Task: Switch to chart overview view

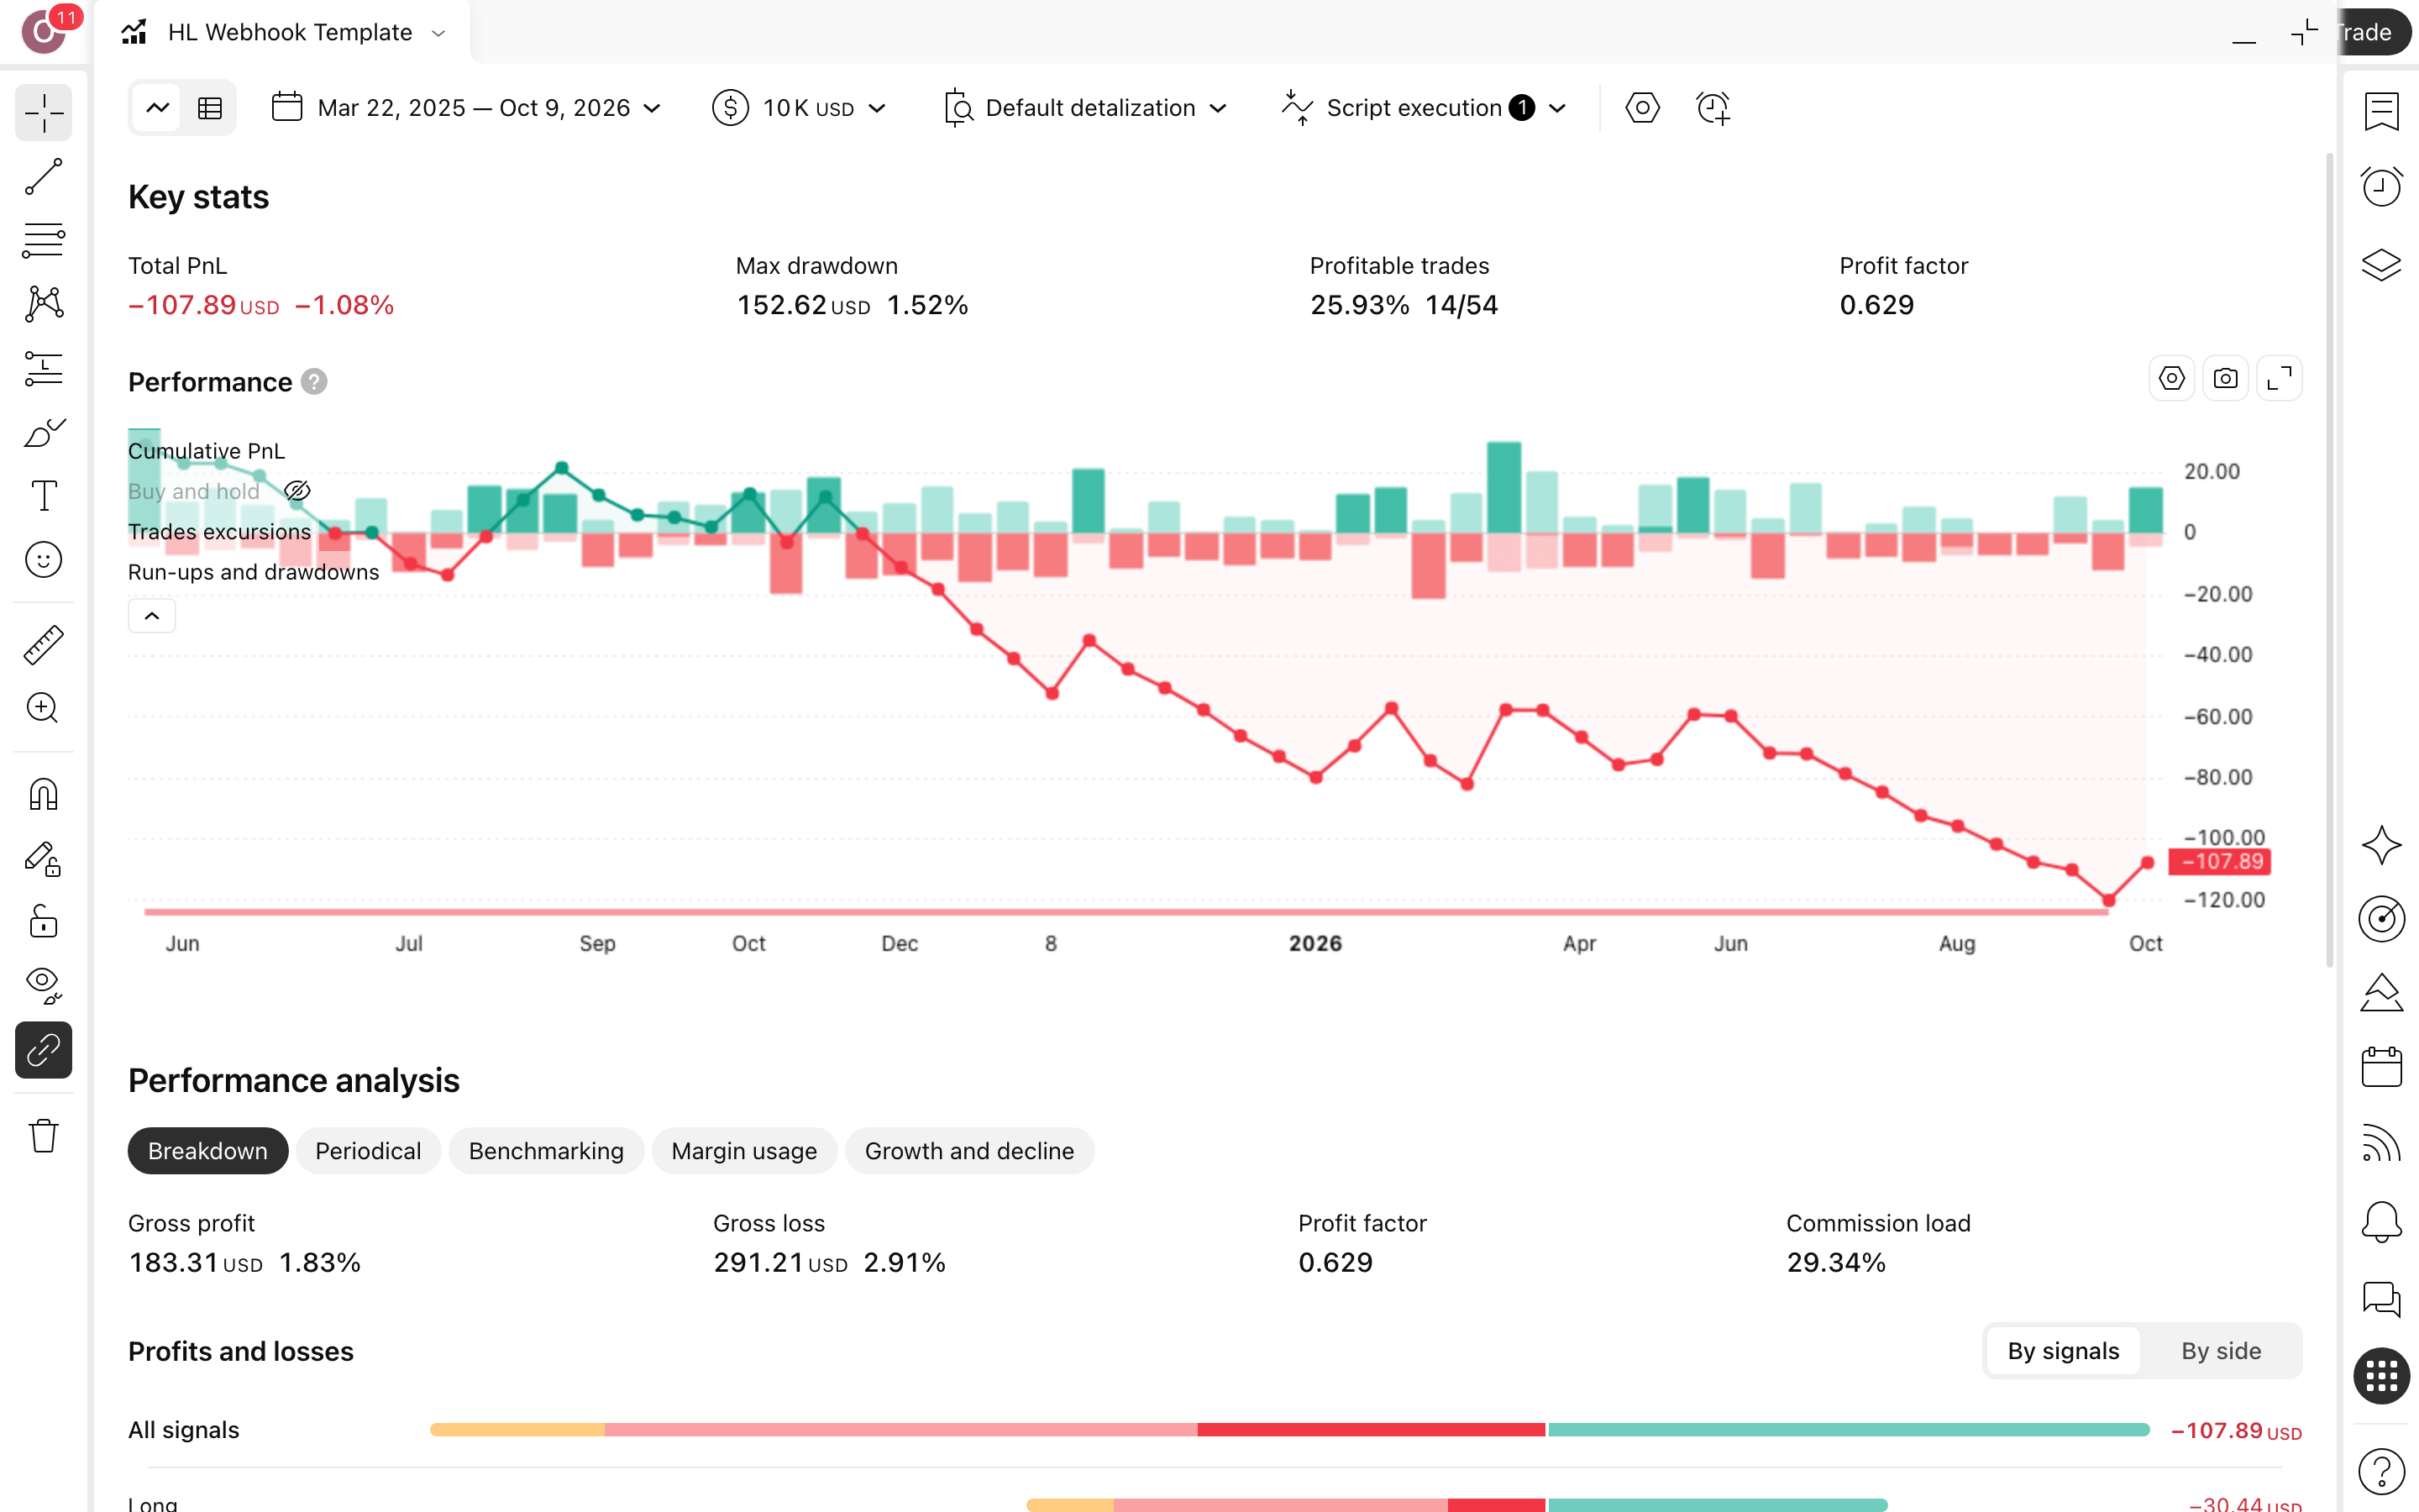Action: (158, 108)
